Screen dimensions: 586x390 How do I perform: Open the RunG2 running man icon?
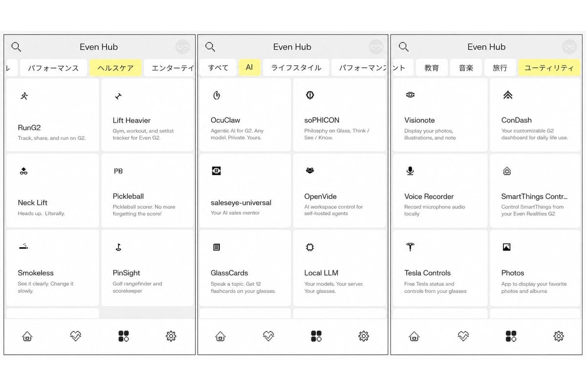[x=24, y=96]
